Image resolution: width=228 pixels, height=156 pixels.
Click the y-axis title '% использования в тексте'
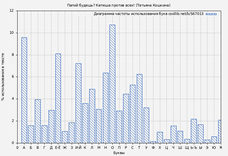(x=3, y=77)
